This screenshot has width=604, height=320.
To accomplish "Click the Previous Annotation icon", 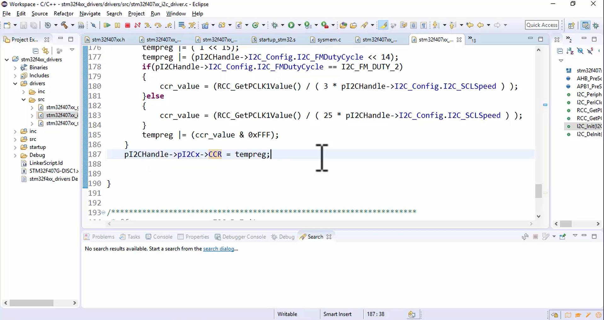I will [x=452, y=25].
